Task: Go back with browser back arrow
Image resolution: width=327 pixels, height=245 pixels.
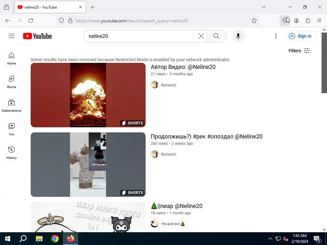Action: tap(8, 21)
